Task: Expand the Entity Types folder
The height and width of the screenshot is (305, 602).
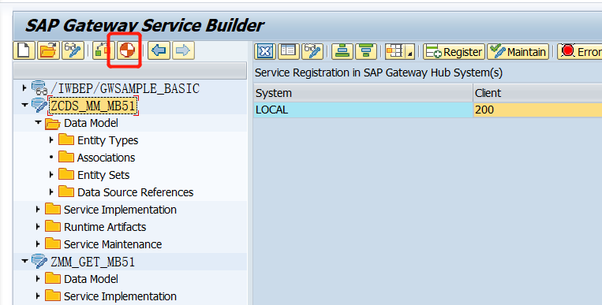Action: point(51,140)
